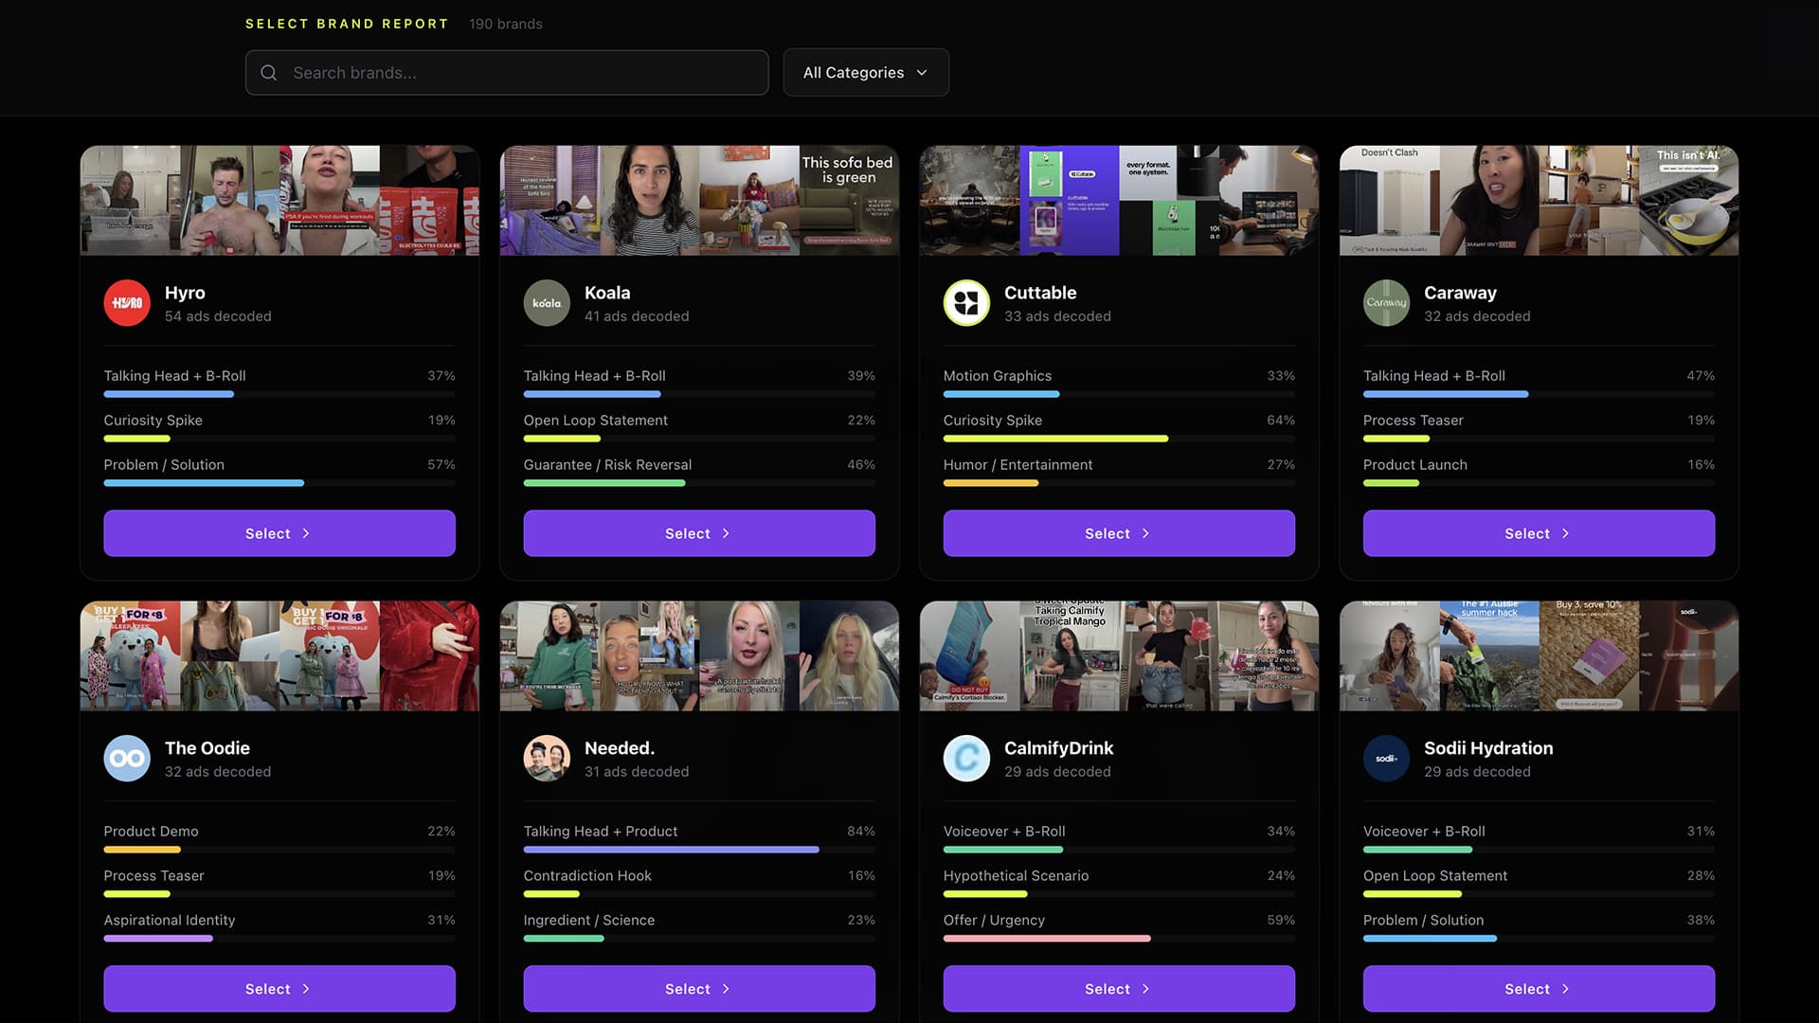The image size is (1819, 1023).
Task: Click Koala Guarantee / Risk Reversal bar
Action: (699, 483)
